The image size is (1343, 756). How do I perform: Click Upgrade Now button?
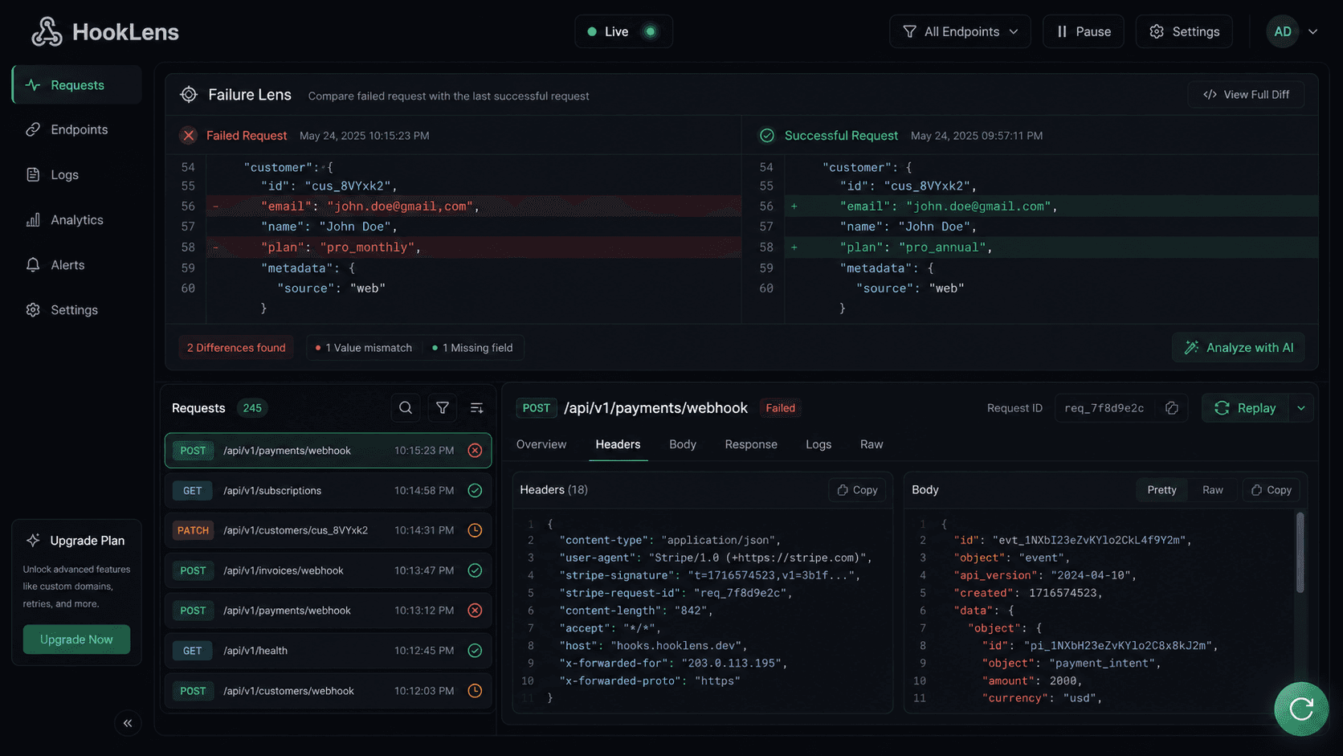pos(76,640)
